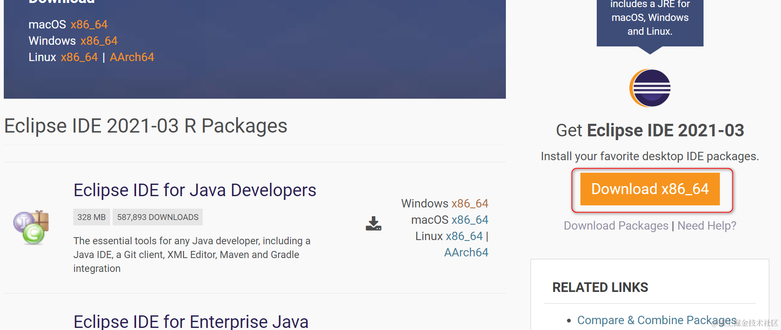This screenshot has width=781, height=330.
Task: Click the Eclipse logo icon
Action: [x=650, y=88]
